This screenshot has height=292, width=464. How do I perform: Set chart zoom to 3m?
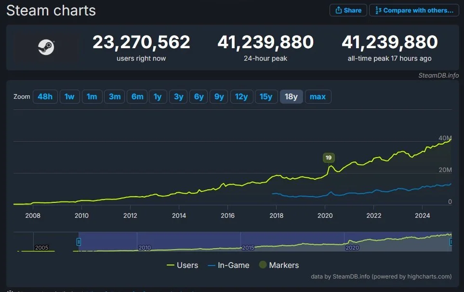pyautogui.click(x=115, y=97)
